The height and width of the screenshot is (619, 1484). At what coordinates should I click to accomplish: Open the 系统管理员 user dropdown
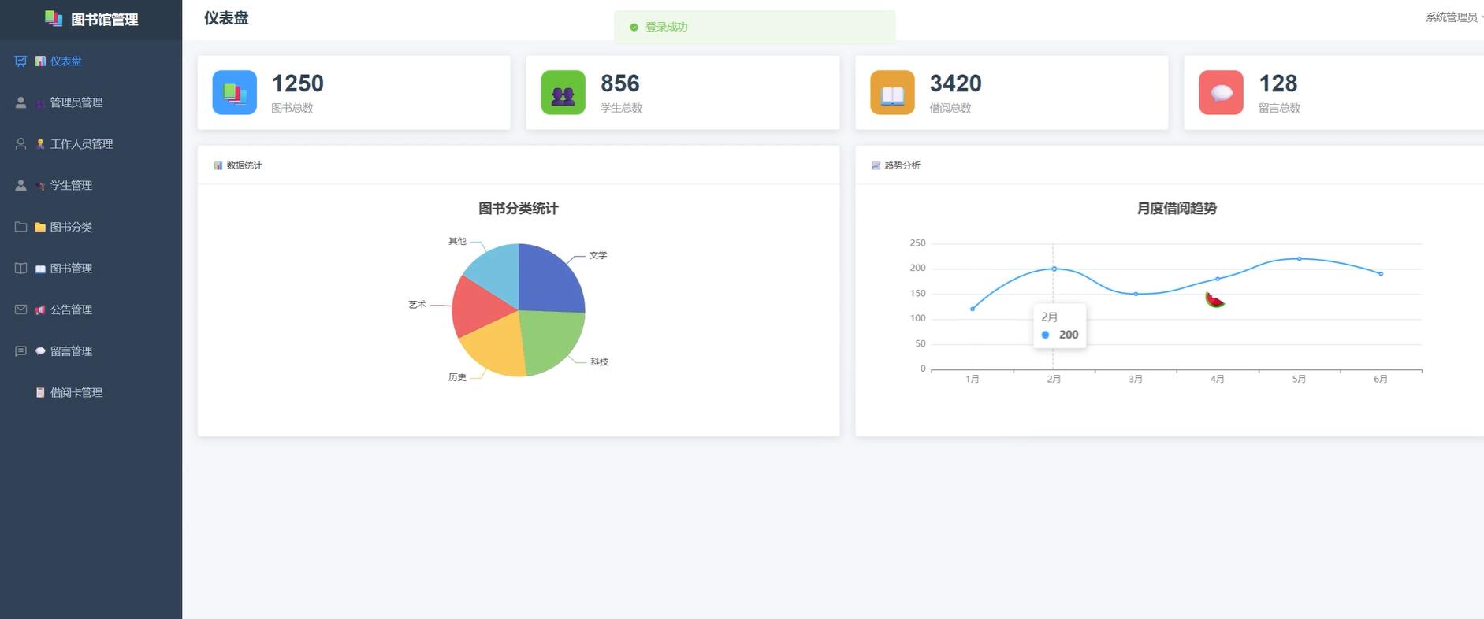[x=1453, y=17]
